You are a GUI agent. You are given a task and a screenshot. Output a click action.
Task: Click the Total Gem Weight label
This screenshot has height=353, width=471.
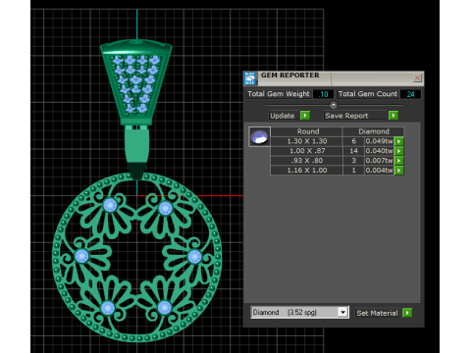pyautogui.click(x=279, y=94)
